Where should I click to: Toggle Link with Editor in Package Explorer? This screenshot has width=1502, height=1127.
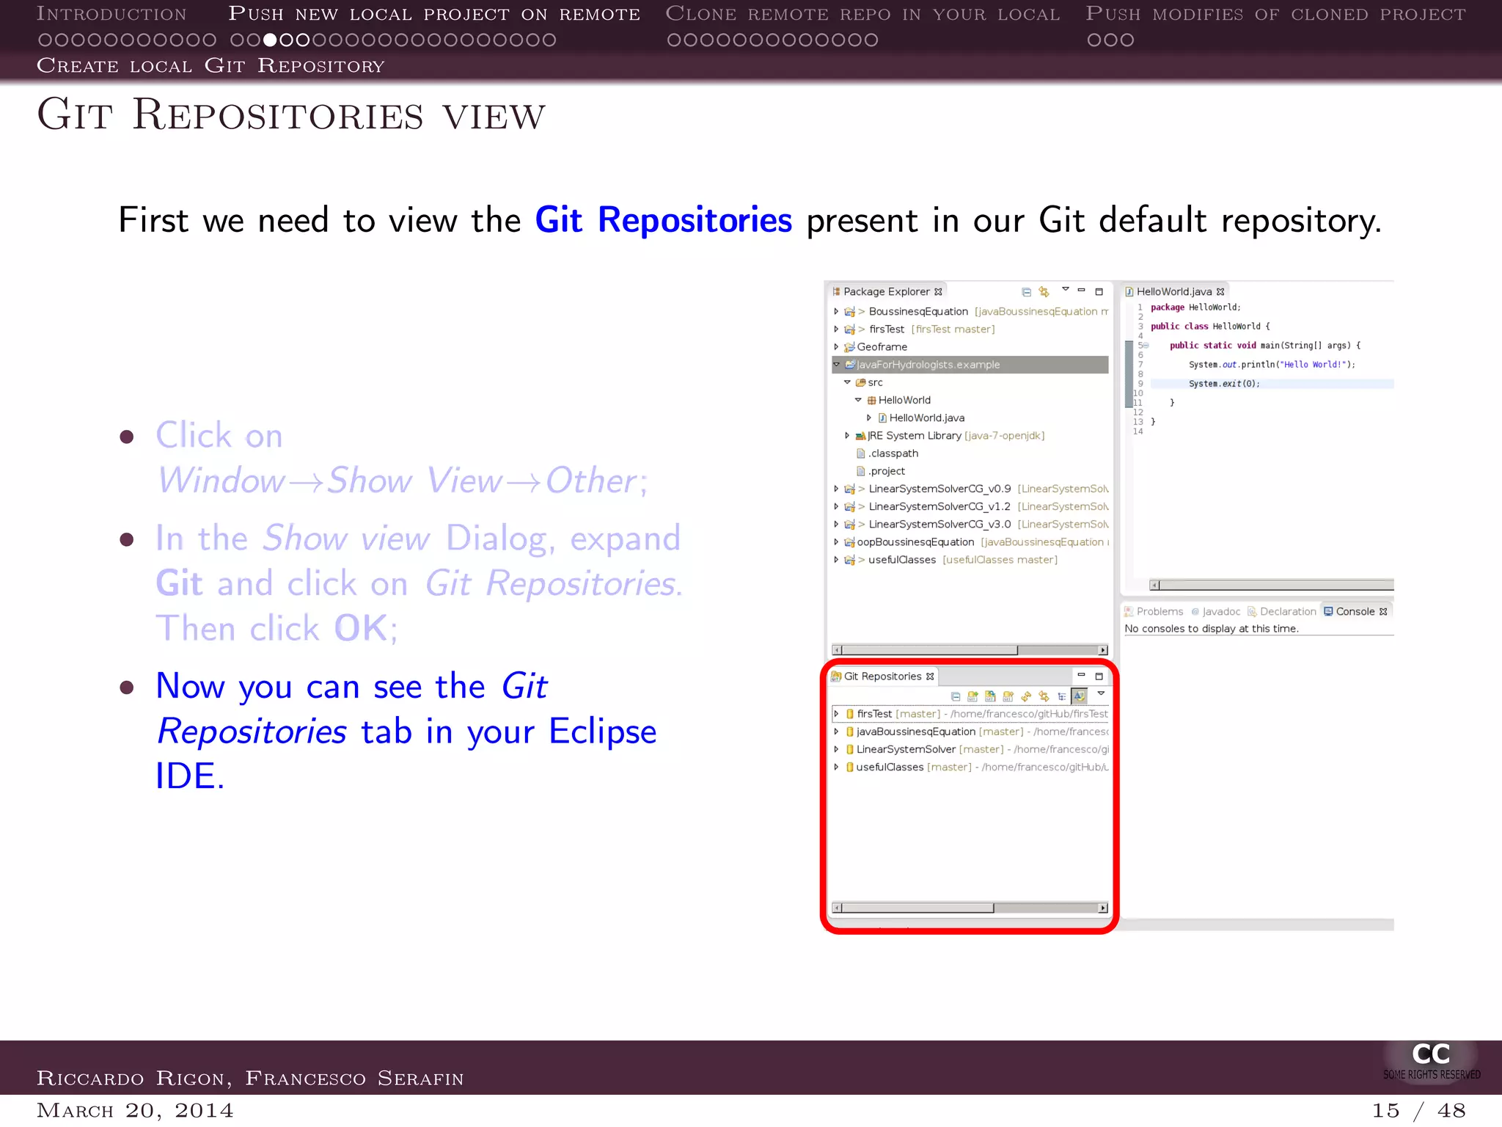point(1044,292)
